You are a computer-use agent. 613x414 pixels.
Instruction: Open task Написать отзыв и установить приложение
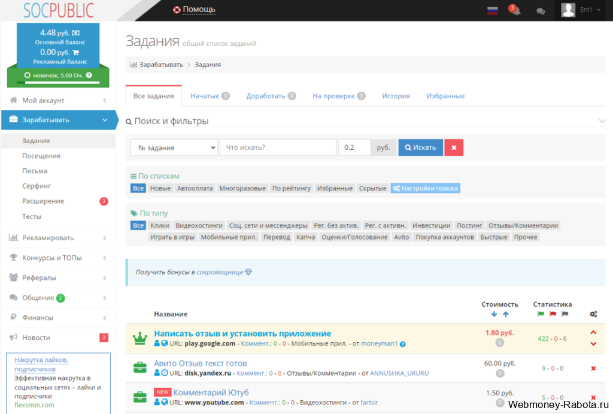point(242,333)
